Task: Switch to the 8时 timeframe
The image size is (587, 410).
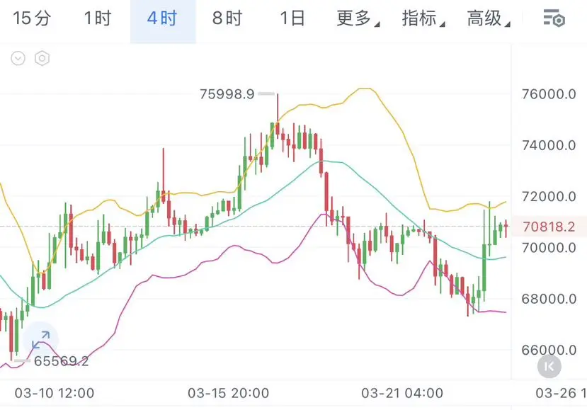Action: (x=227, y=18)
